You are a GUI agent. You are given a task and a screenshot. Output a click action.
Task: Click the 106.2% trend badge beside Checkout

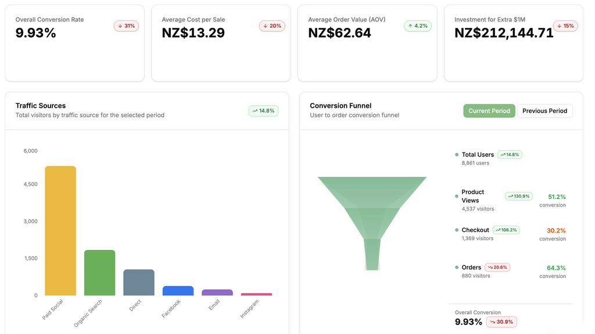point(506,230)
